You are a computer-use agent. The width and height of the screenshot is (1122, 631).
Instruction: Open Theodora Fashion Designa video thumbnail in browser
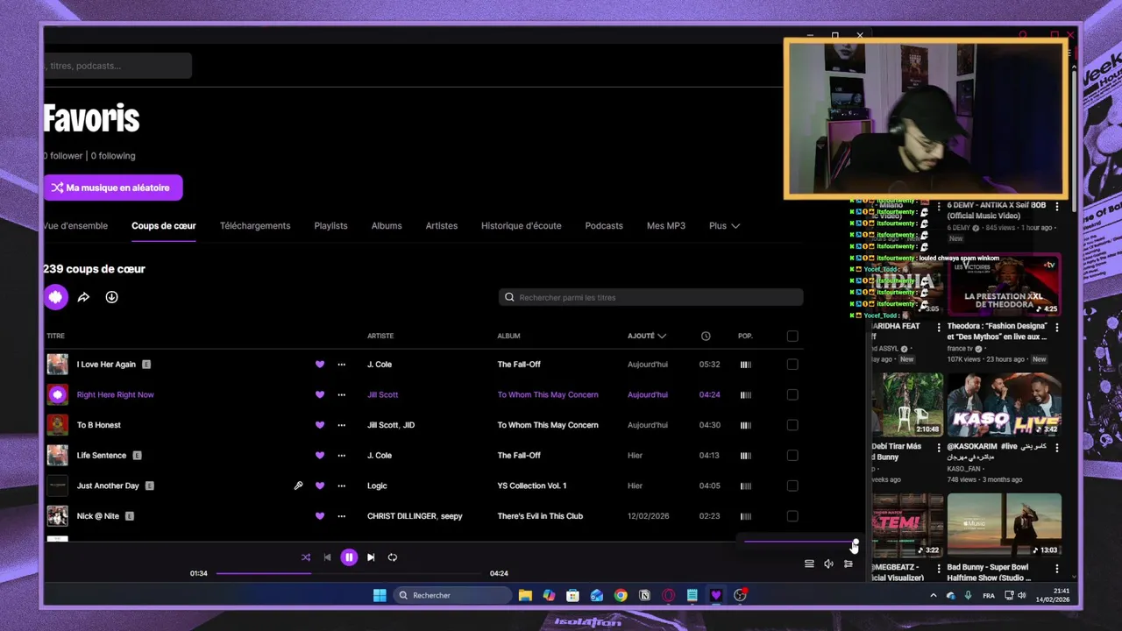pyautogui.click(x=1004, y=286)
